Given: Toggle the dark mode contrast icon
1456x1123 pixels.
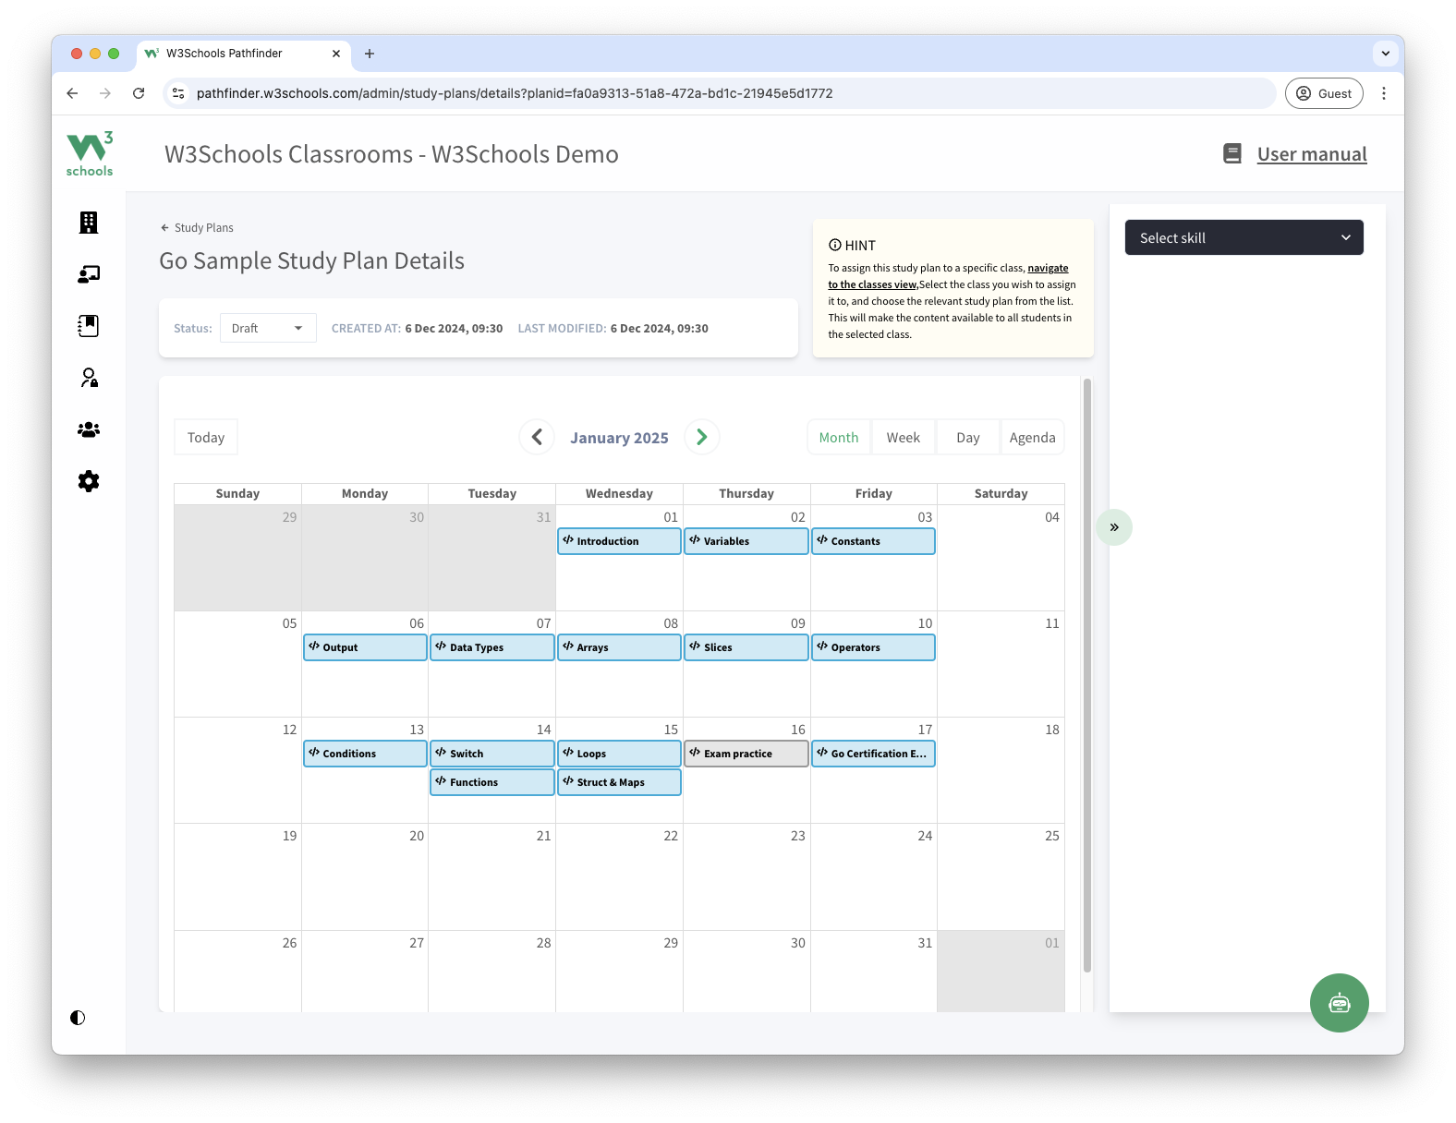Looking at the screenshot, I should (78, 1018).
